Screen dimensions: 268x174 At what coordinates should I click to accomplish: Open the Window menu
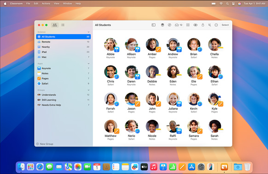tap(67, 3)
